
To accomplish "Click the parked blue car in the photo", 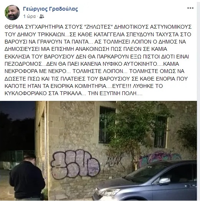I will pos(145,181).
